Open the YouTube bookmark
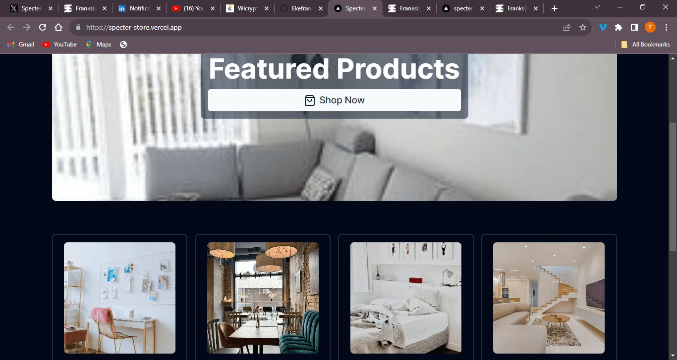 coord(59,45)
